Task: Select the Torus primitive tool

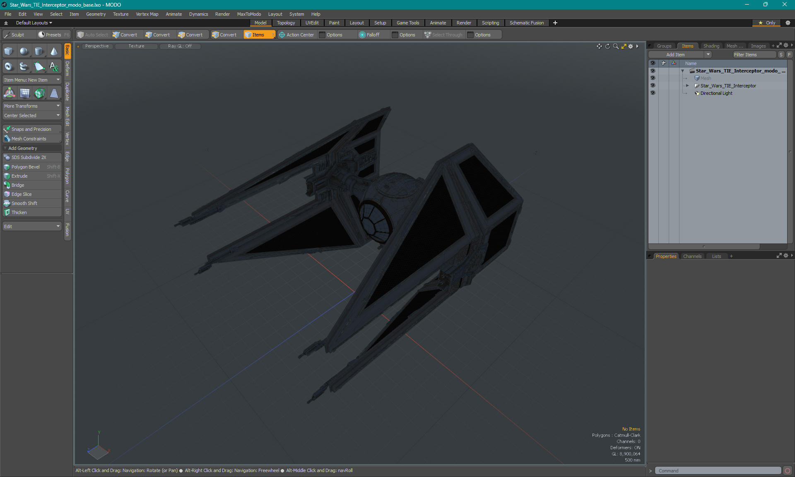Action: [9, 66]
